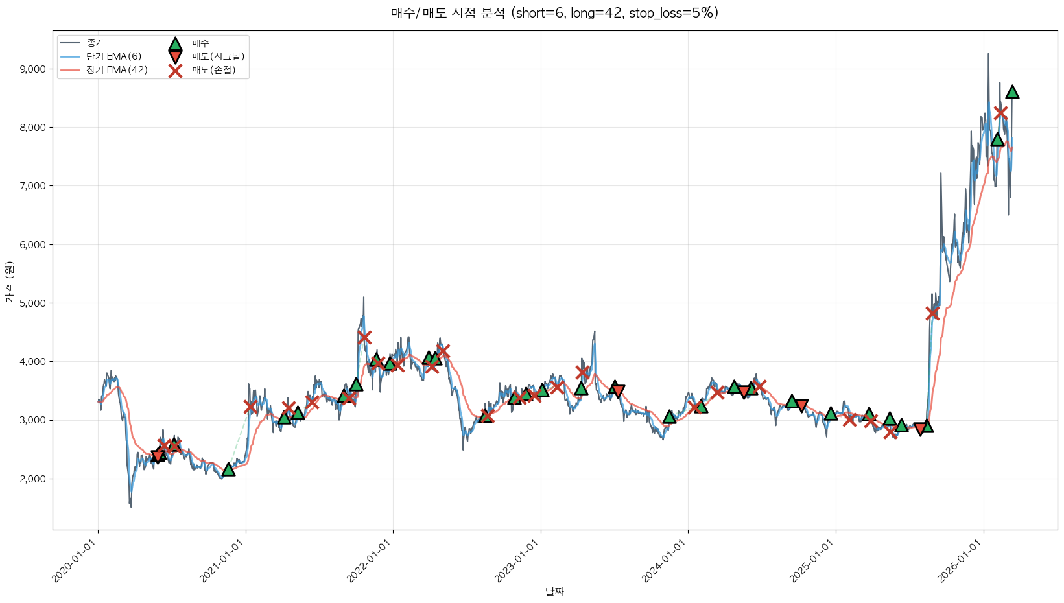Viewport: 1064px width, 603px height.
Task: Click the 9,000 y-axis tick label
Action: pos(32,69)
